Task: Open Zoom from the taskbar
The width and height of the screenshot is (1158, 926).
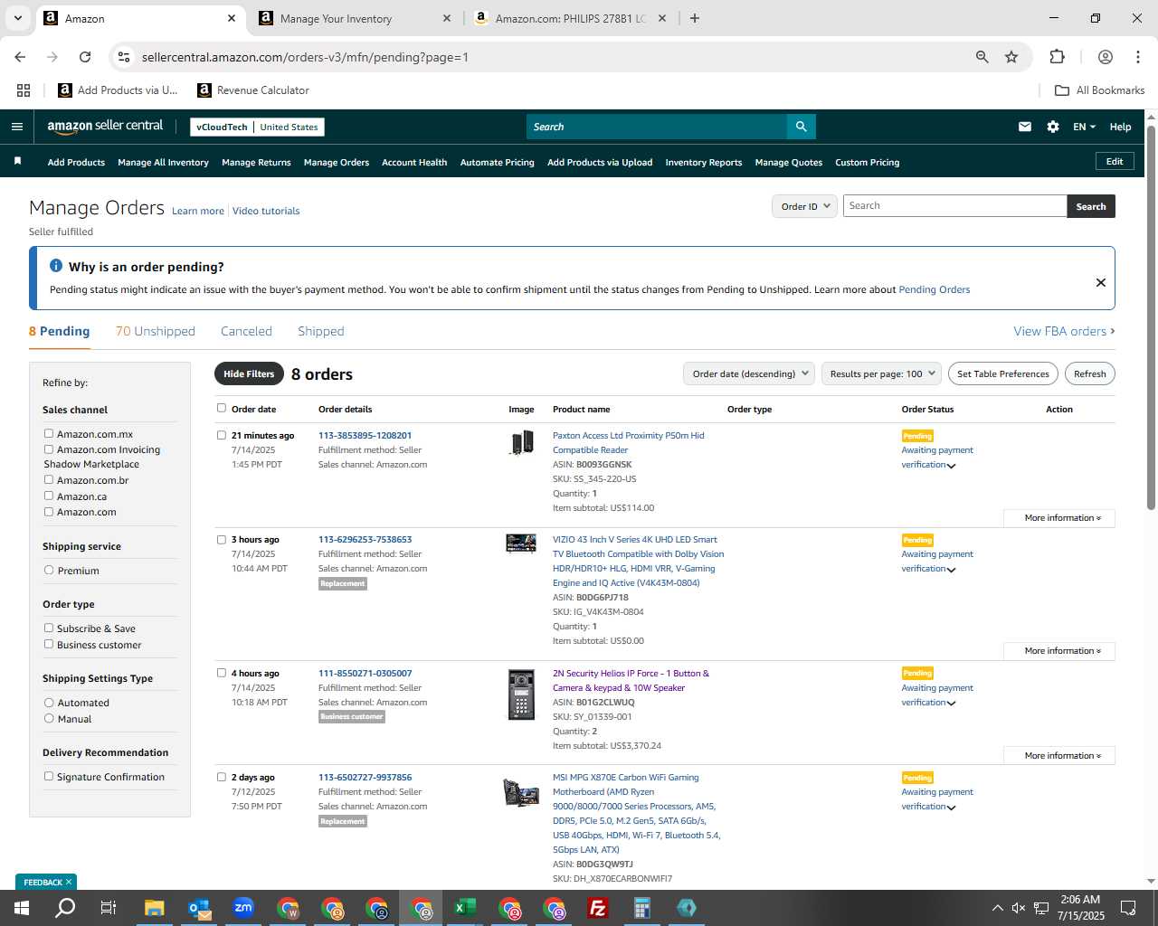Action: (243, 908)
